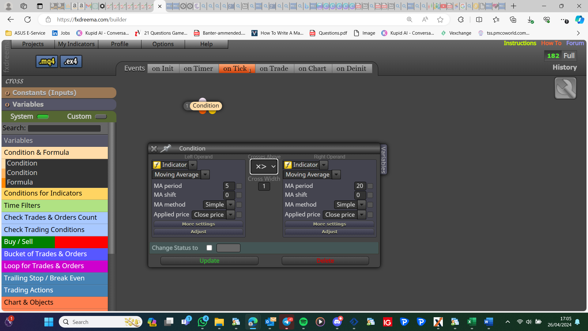Open the Instructions link
Viewport: 588px width, 331px height.
520,43
